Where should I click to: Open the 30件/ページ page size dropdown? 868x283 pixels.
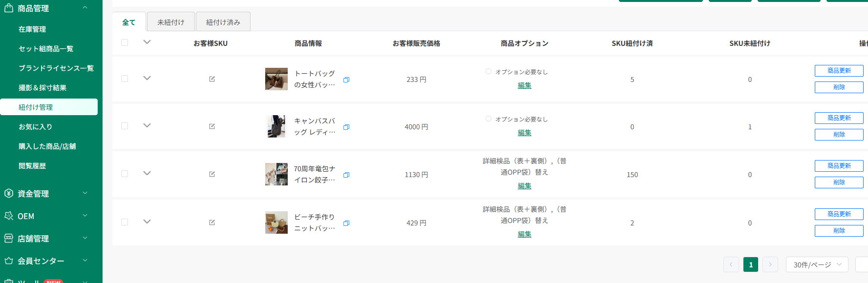pyautogui.click(x=817, y=264)
